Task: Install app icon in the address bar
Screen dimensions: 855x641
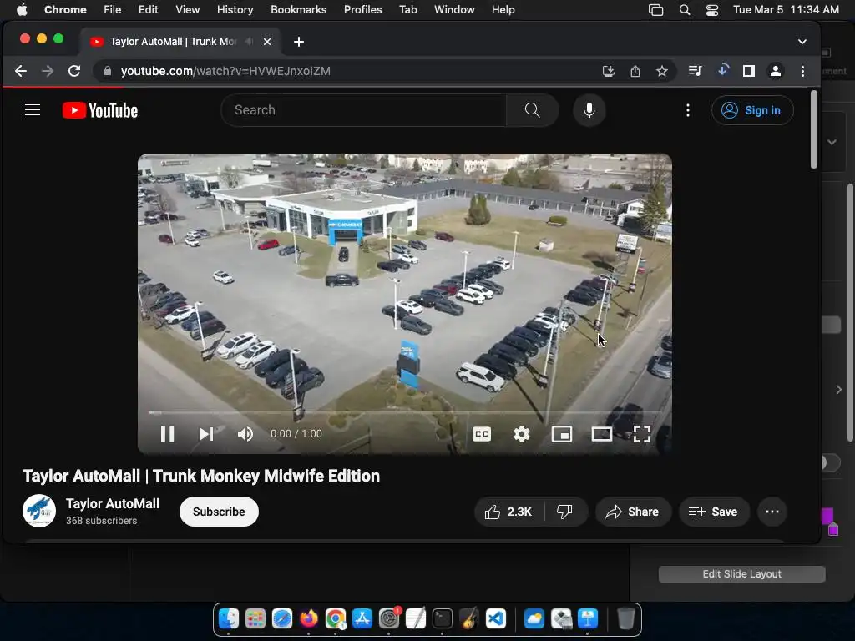Action: (x=608, y=71)
